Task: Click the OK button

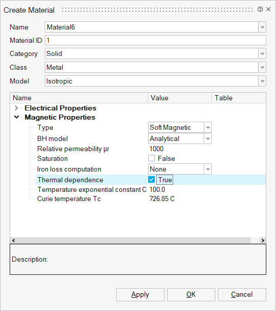Action: (191, 295)
